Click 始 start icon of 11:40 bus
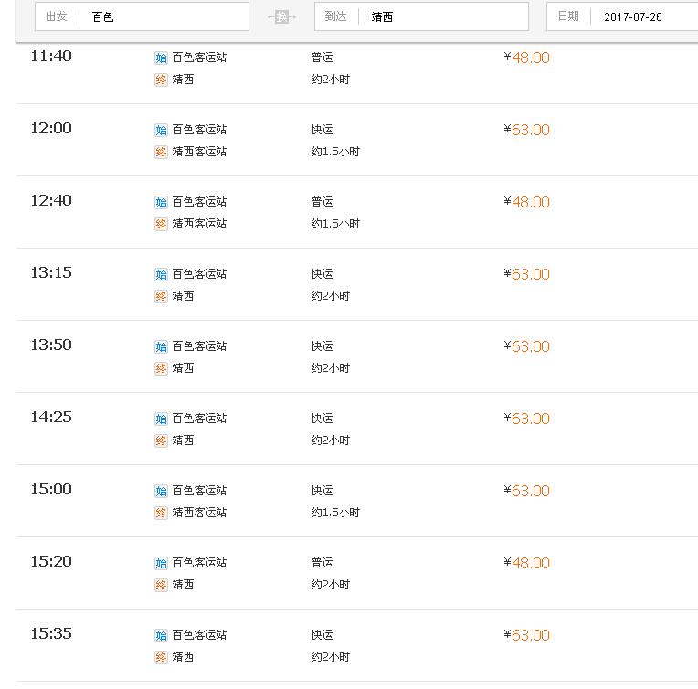698x689 pixels. click(x=161, y=58)
